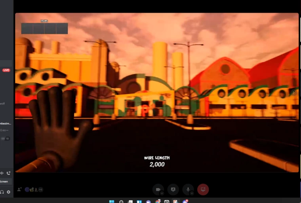
Task: Open Windows taskbar search
Action: [121, 201]
